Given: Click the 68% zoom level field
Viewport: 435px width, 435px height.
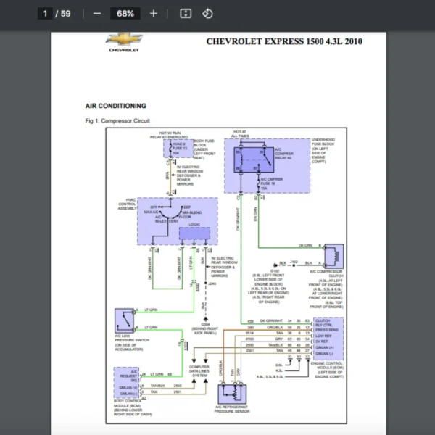Looking at the screenshot, I should click(125, 13).
